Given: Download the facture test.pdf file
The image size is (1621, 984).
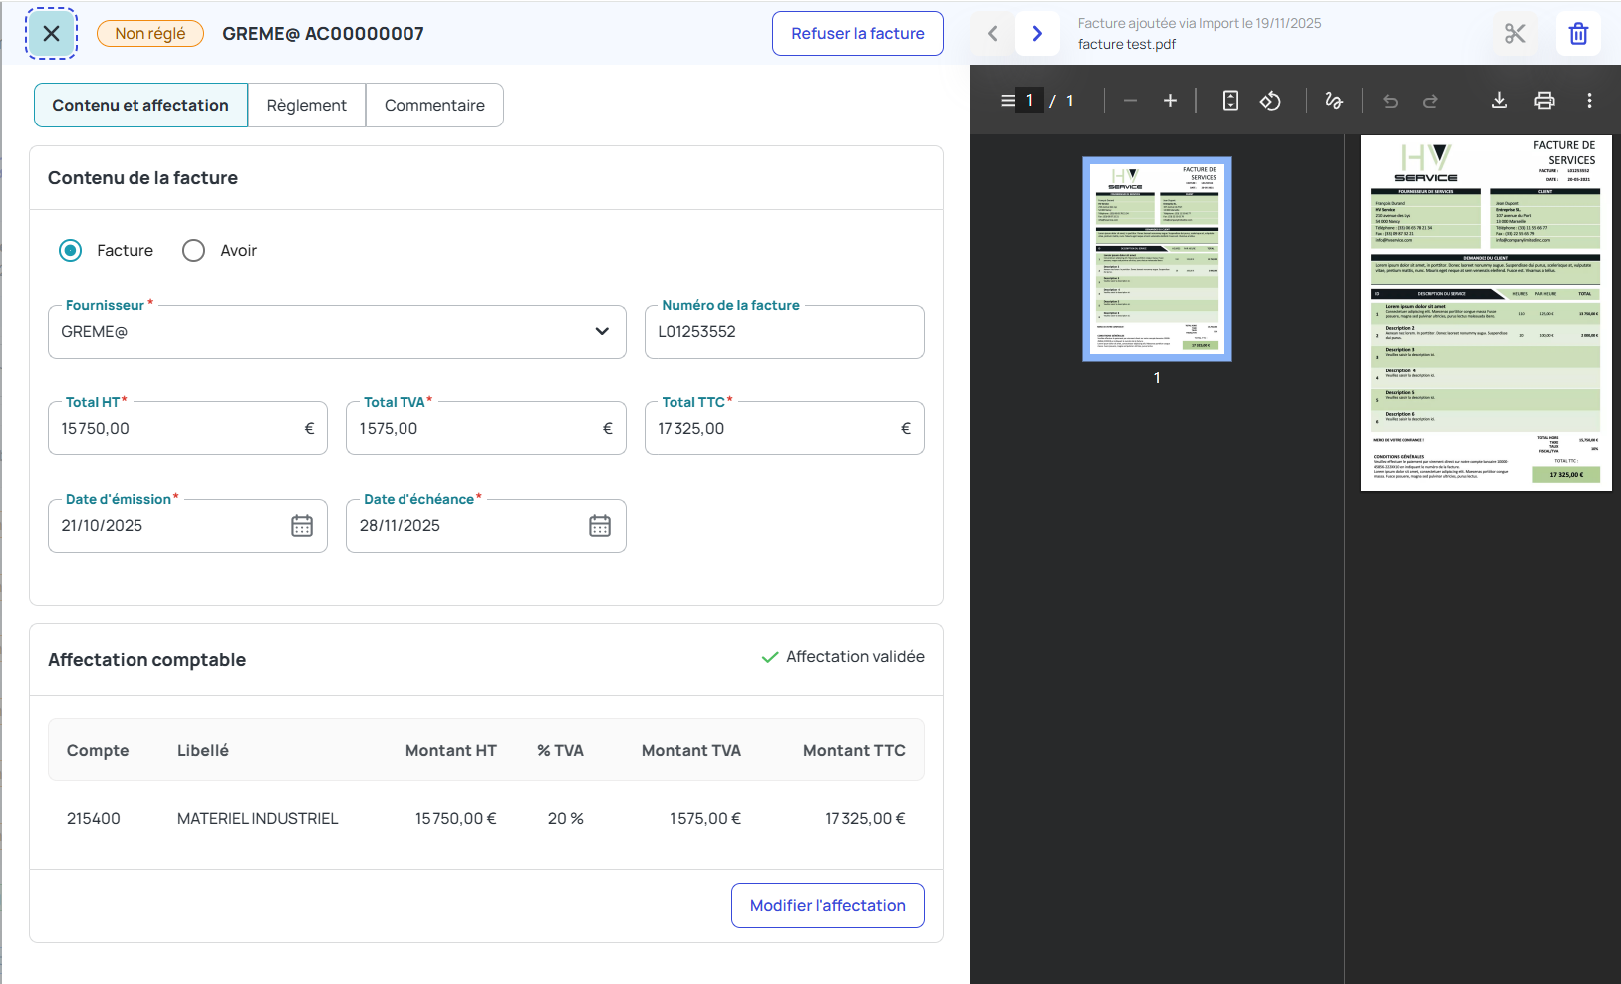Looking at the screenshot, I should 1499,100.
